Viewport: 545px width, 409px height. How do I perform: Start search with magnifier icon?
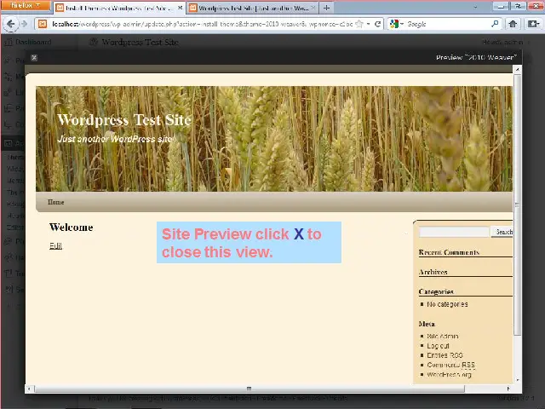pos(495,24)
